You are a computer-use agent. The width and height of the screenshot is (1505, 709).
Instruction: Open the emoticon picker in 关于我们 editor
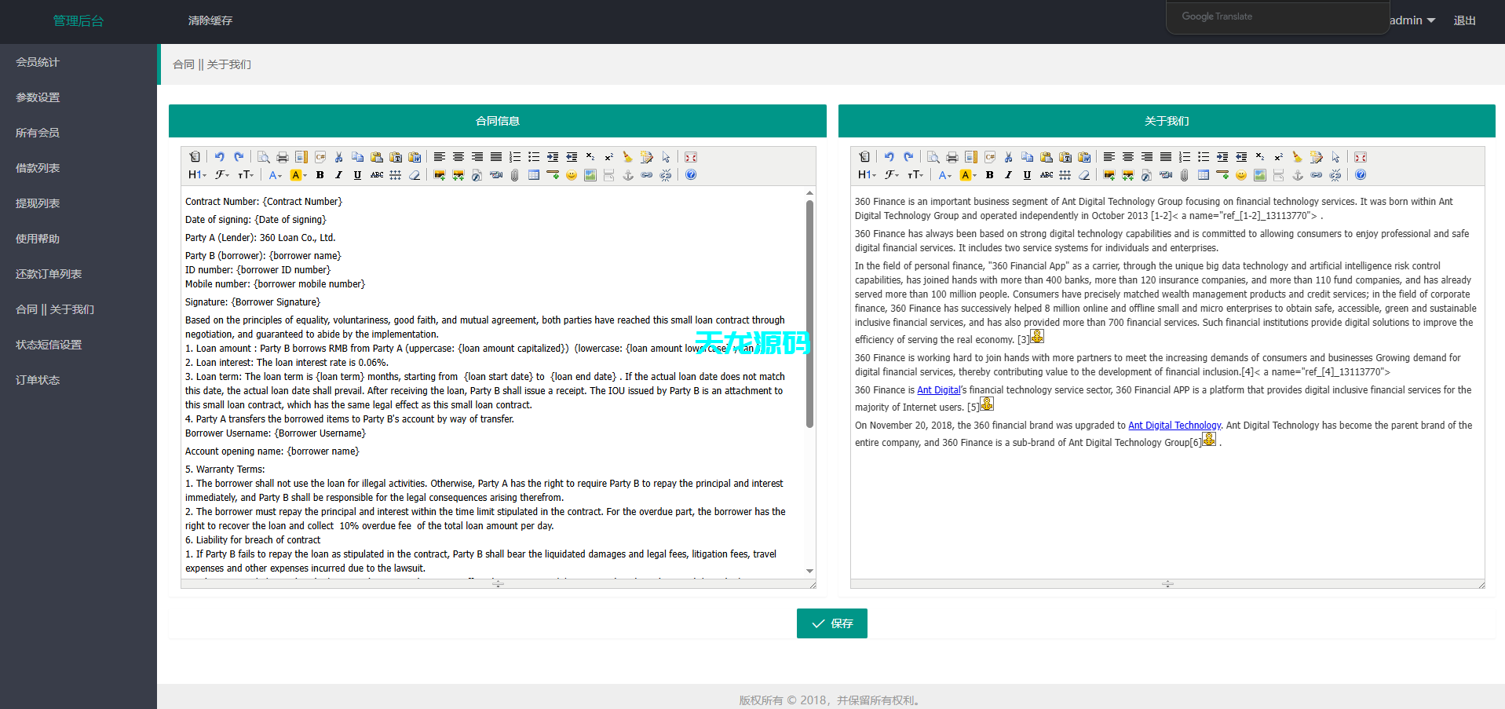point(1241,175)
